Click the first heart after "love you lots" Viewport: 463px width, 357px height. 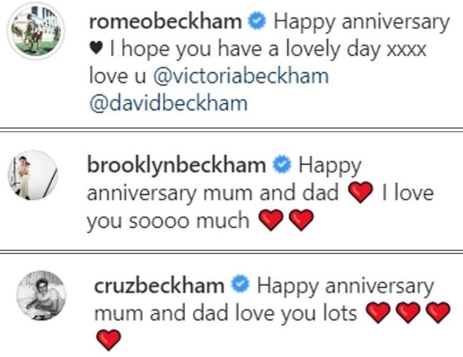[379, 314]
